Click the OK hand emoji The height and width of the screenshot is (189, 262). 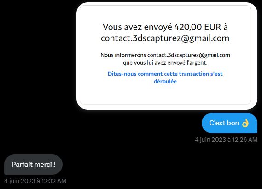click(245, 124)
